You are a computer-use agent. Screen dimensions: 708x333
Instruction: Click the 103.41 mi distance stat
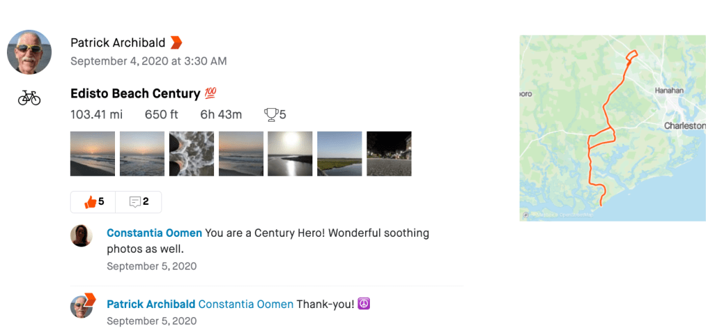point(97,114)
